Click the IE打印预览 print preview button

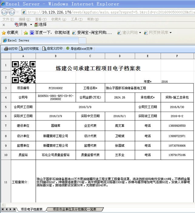pos(29,49)
